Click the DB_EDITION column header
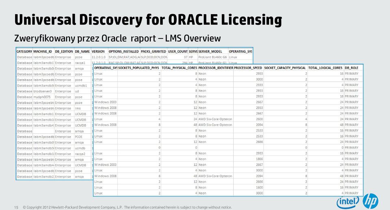390x210 pixels. pos(64,52)
